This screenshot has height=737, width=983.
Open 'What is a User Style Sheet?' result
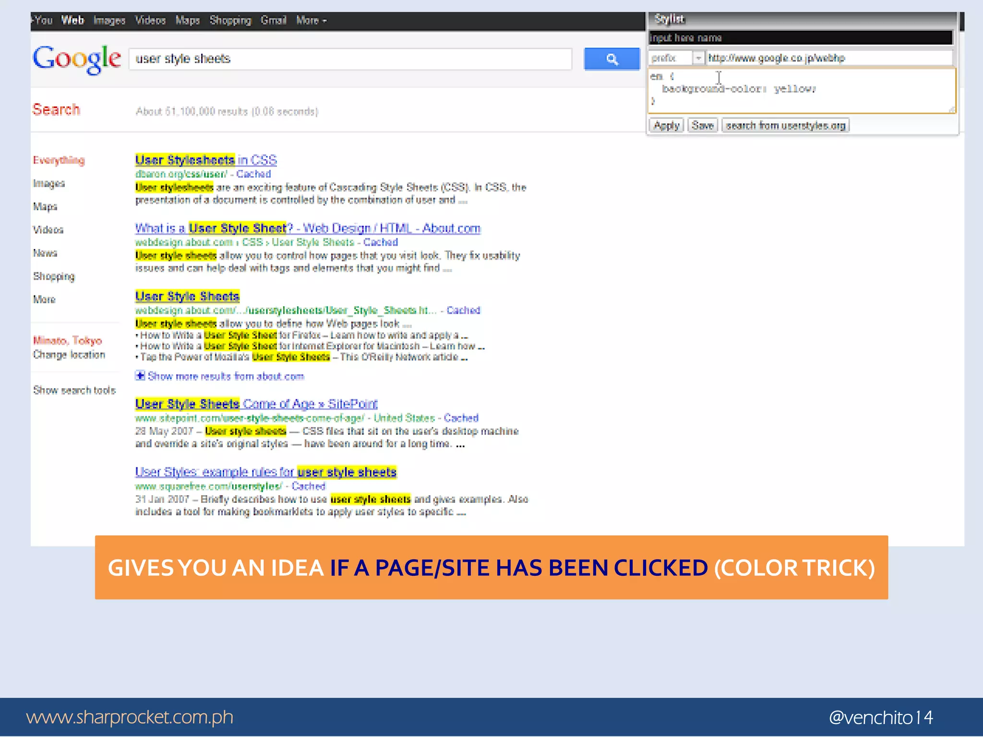coord(308,228)
